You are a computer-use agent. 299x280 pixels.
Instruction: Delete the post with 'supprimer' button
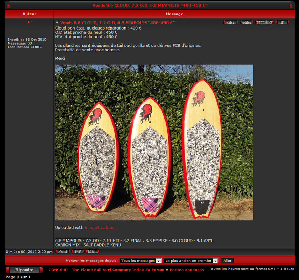tap(264, 22)
